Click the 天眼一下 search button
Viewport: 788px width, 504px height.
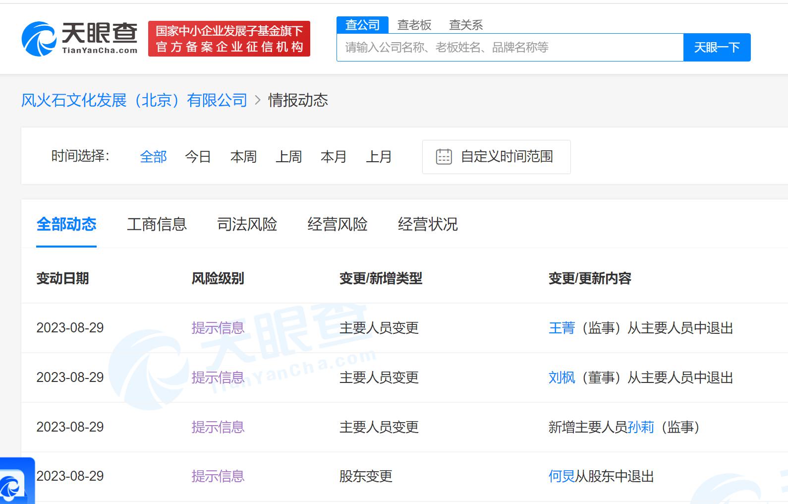point(717,48)
